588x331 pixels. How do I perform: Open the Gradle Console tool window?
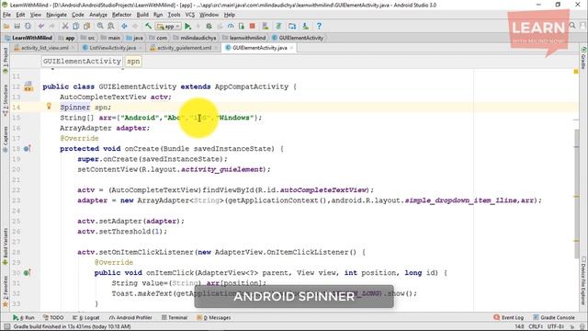[x=554, y=317]
